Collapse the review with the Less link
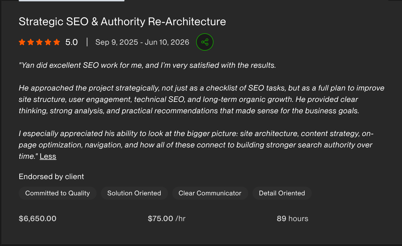 48,156
